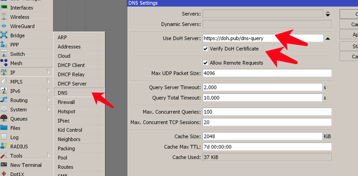
Task: Click the Servers up-down arrows
Action: [x=328, y=14]
